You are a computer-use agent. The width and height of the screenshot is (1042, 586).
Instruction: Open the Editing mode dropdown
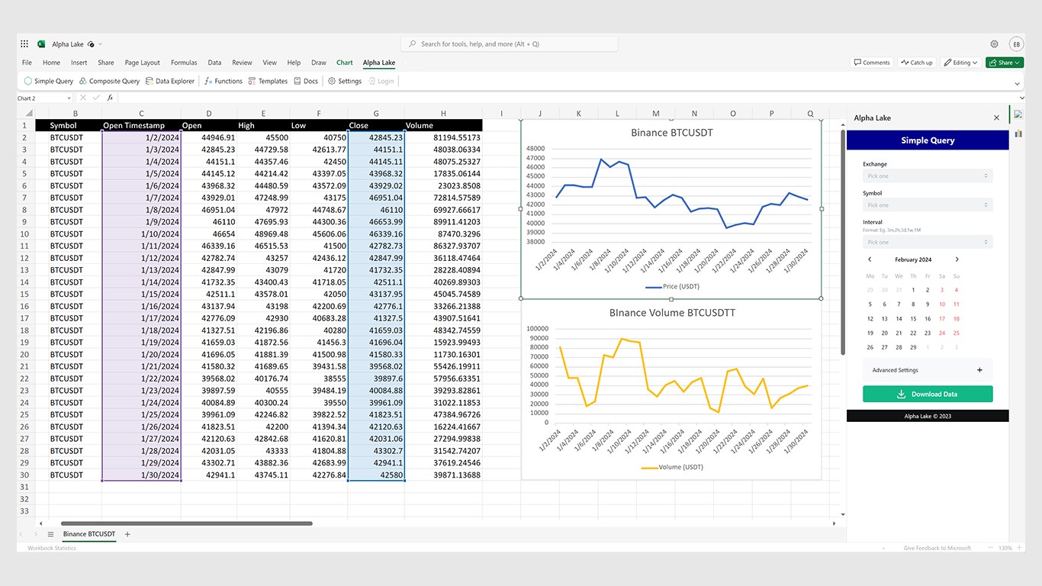[x=960, y=63]
